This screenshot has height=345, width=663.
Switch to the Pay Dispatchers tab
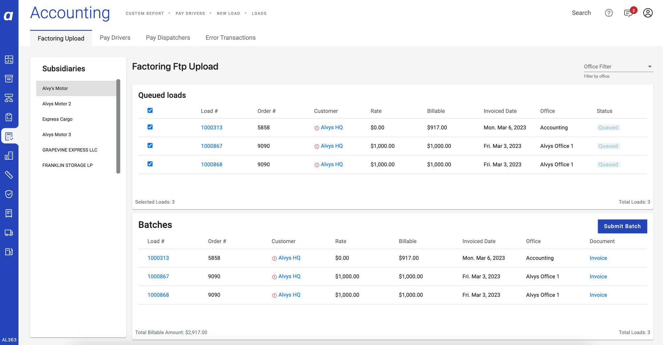(x=168, y=38)
